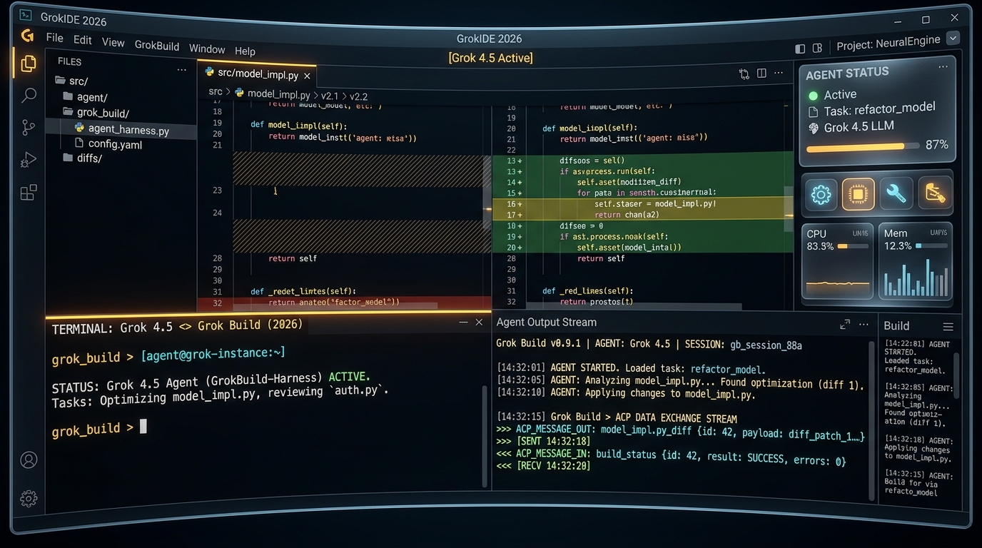Click the v2.1 breadcrumb segment
The image size is (982, 548).
click(330, 96)
